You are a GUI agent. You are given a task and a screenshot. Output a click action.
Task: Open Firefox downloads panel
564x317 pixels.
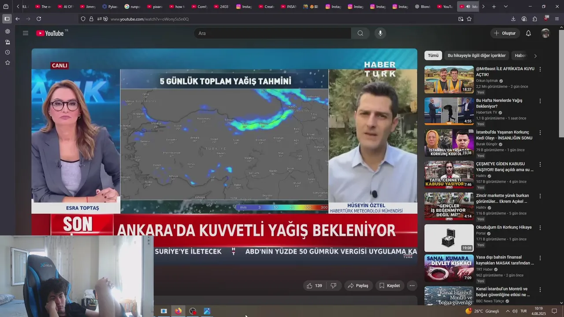pyautogui.click(x=513, y=19)
